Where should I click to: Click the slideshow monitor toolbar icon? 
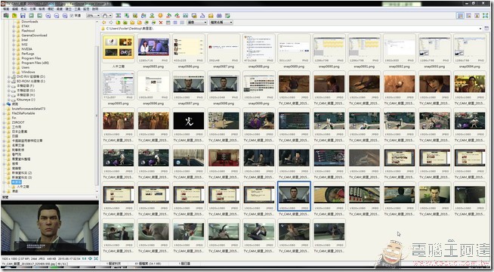pyautogui.click(x=194, y=15)
